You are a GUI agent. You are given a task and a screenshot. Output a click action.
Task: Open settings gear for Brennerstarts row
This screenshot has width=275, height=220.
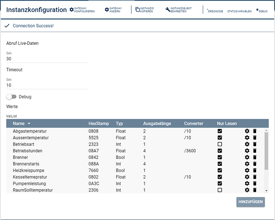click(247, 164)
